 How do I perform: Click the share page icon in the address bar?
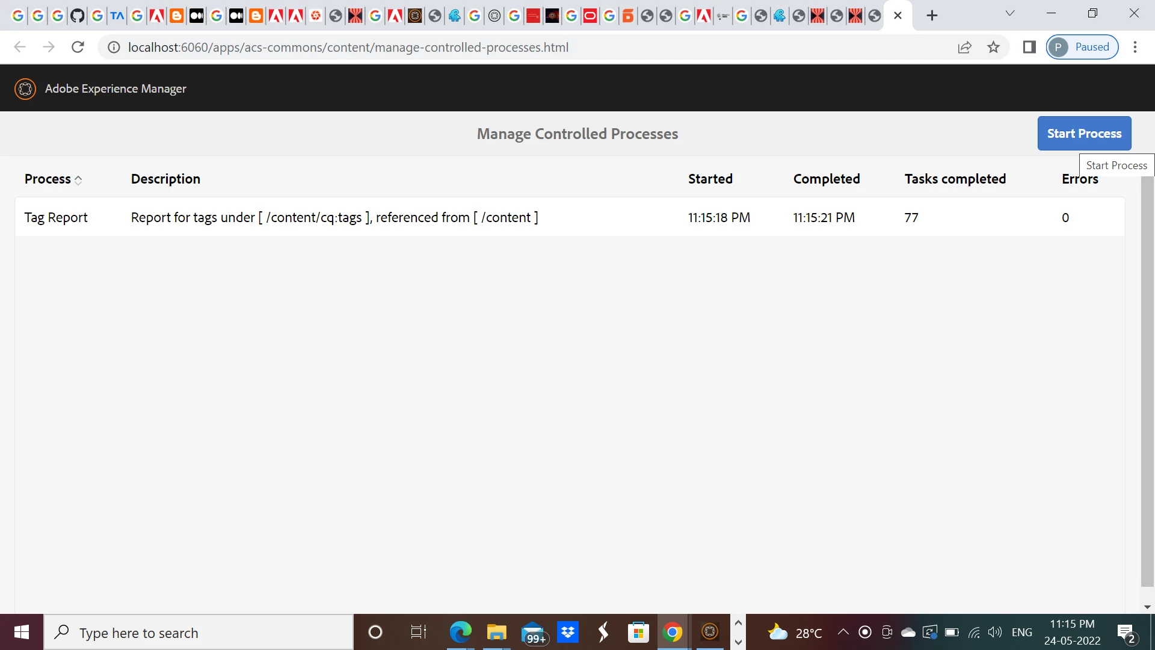964,47
